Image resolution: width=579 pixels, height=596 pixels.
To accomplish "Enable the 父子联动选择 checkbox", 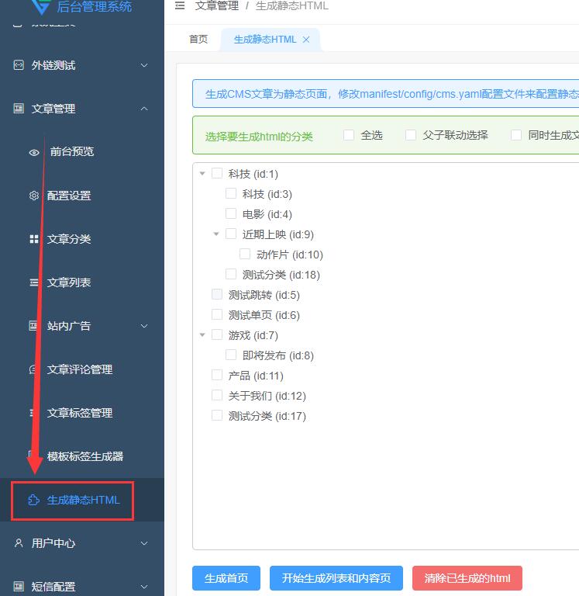I will click(x=411, y=135).
